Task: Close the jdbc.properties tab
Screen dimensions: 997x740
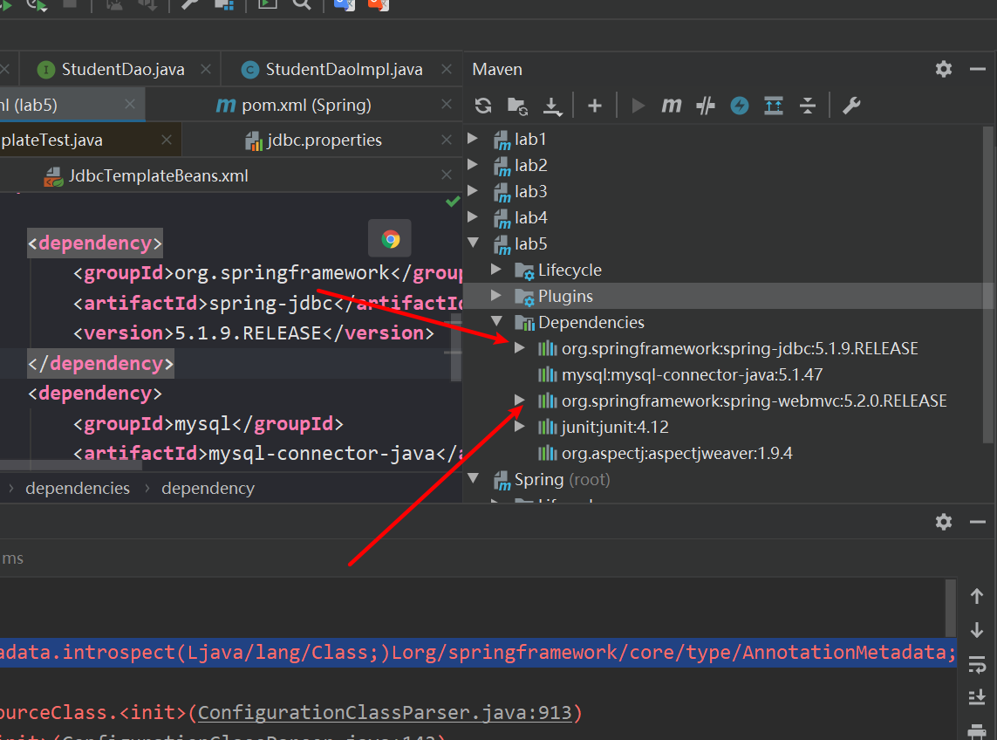Action: pos(447,140)
